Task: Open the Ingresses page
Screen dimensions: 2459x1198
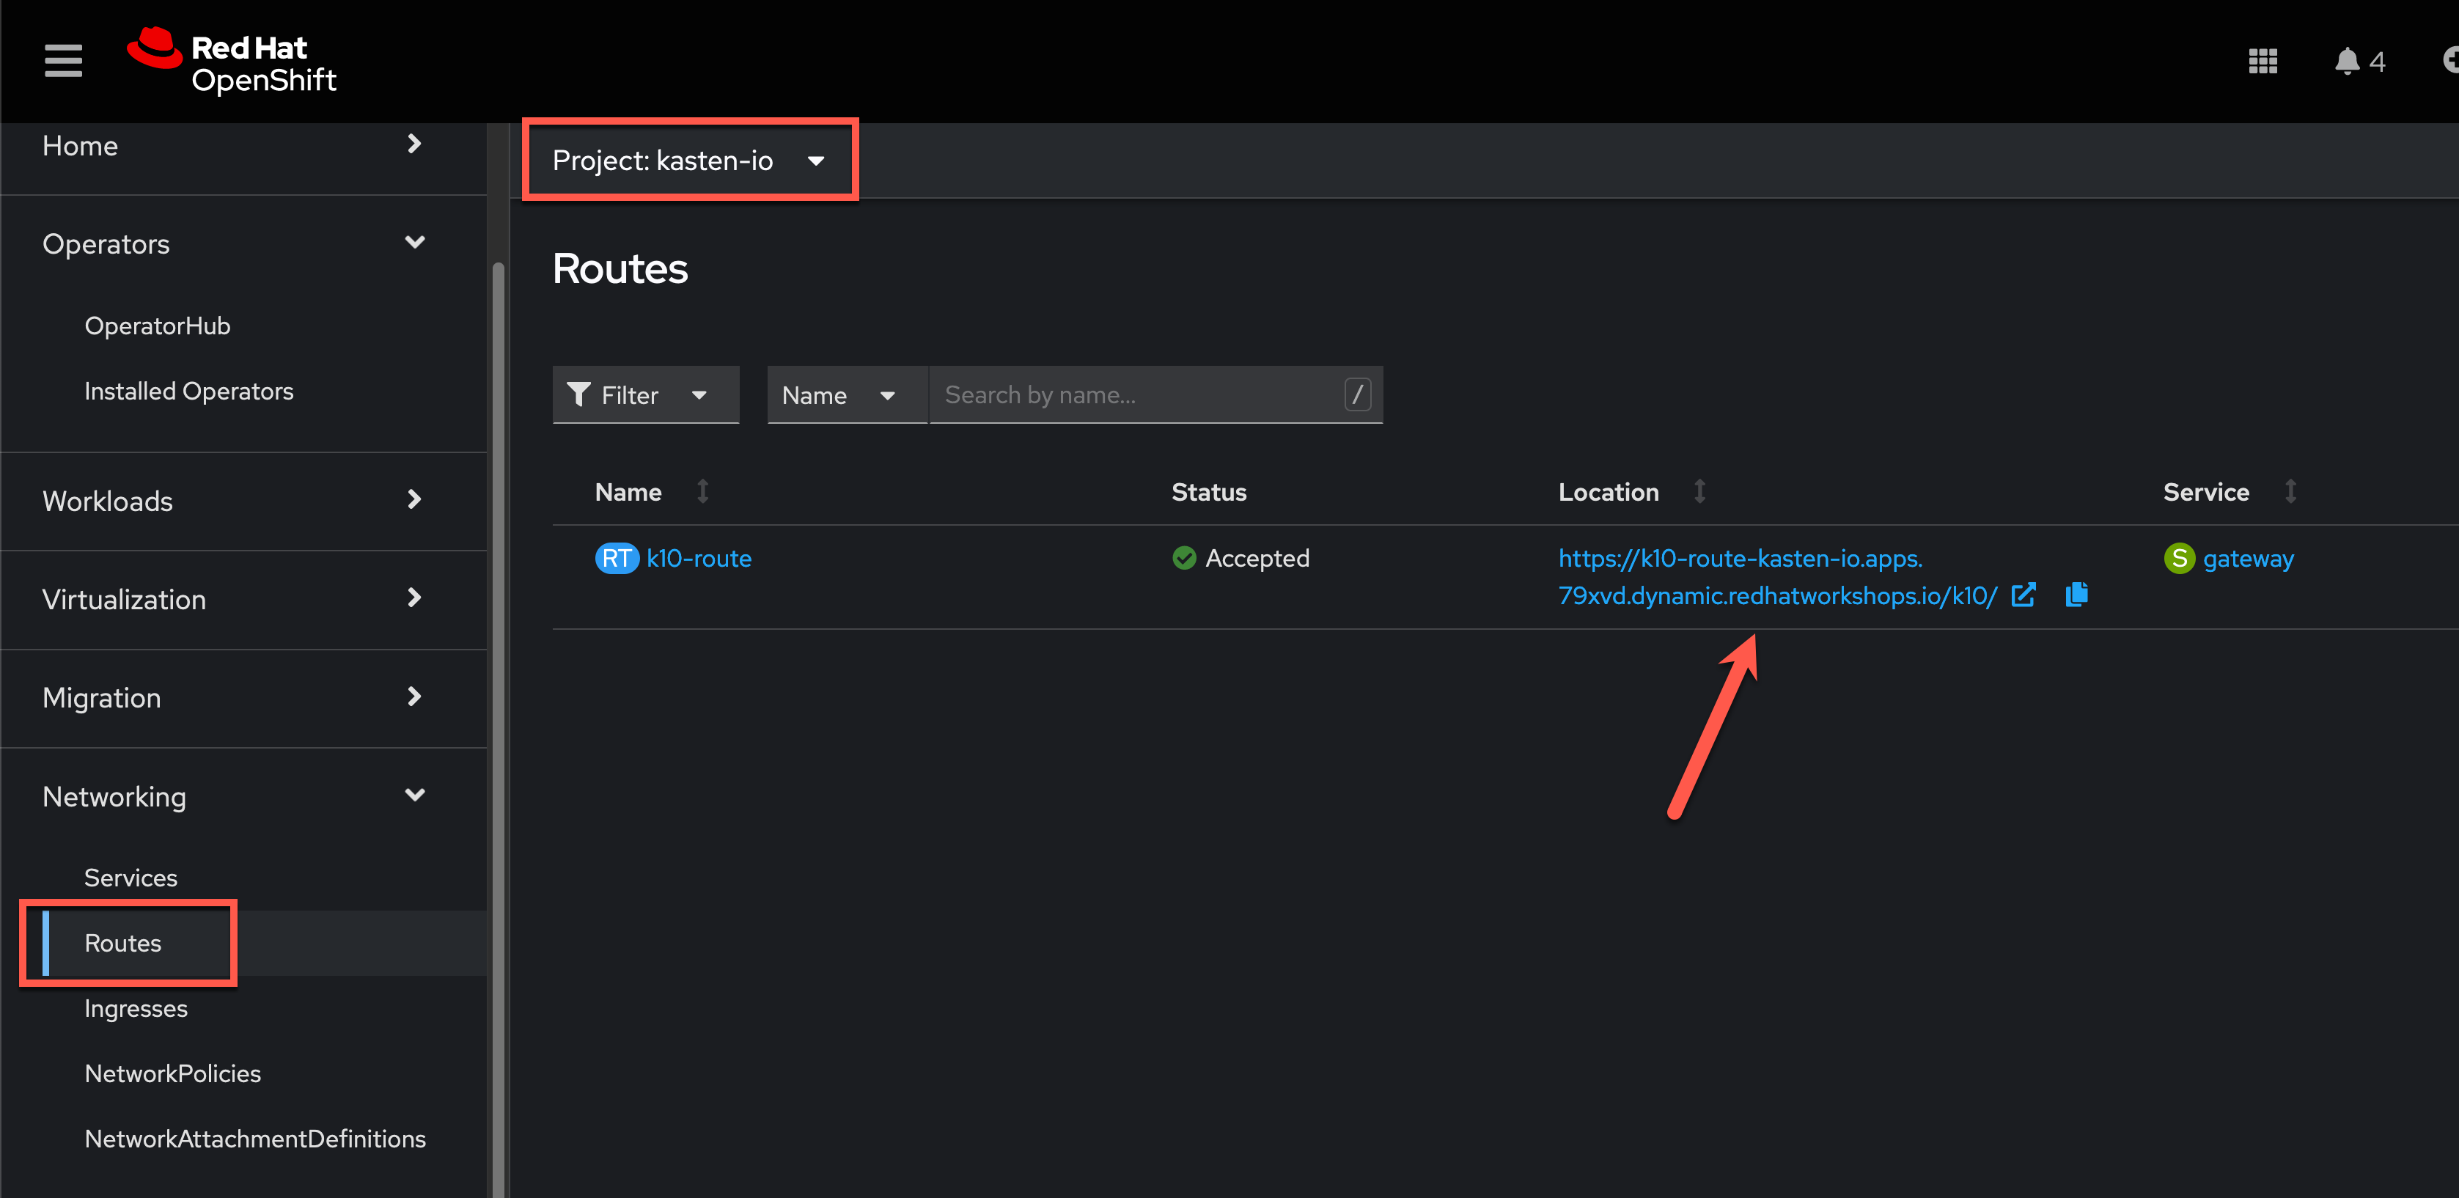Action: point(136,1008)
